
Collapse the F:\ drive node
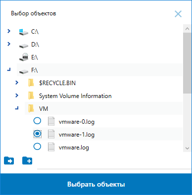[9, 70]
